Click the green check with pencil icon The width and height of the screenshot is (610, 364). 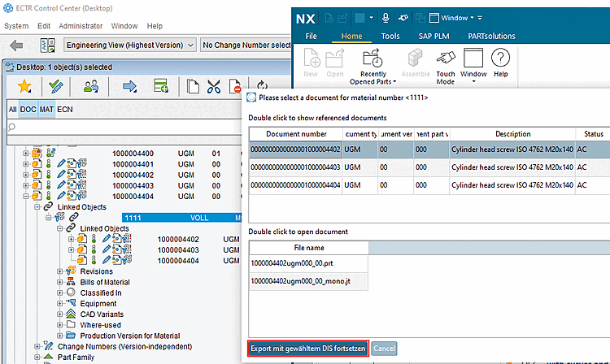point(55,85)
